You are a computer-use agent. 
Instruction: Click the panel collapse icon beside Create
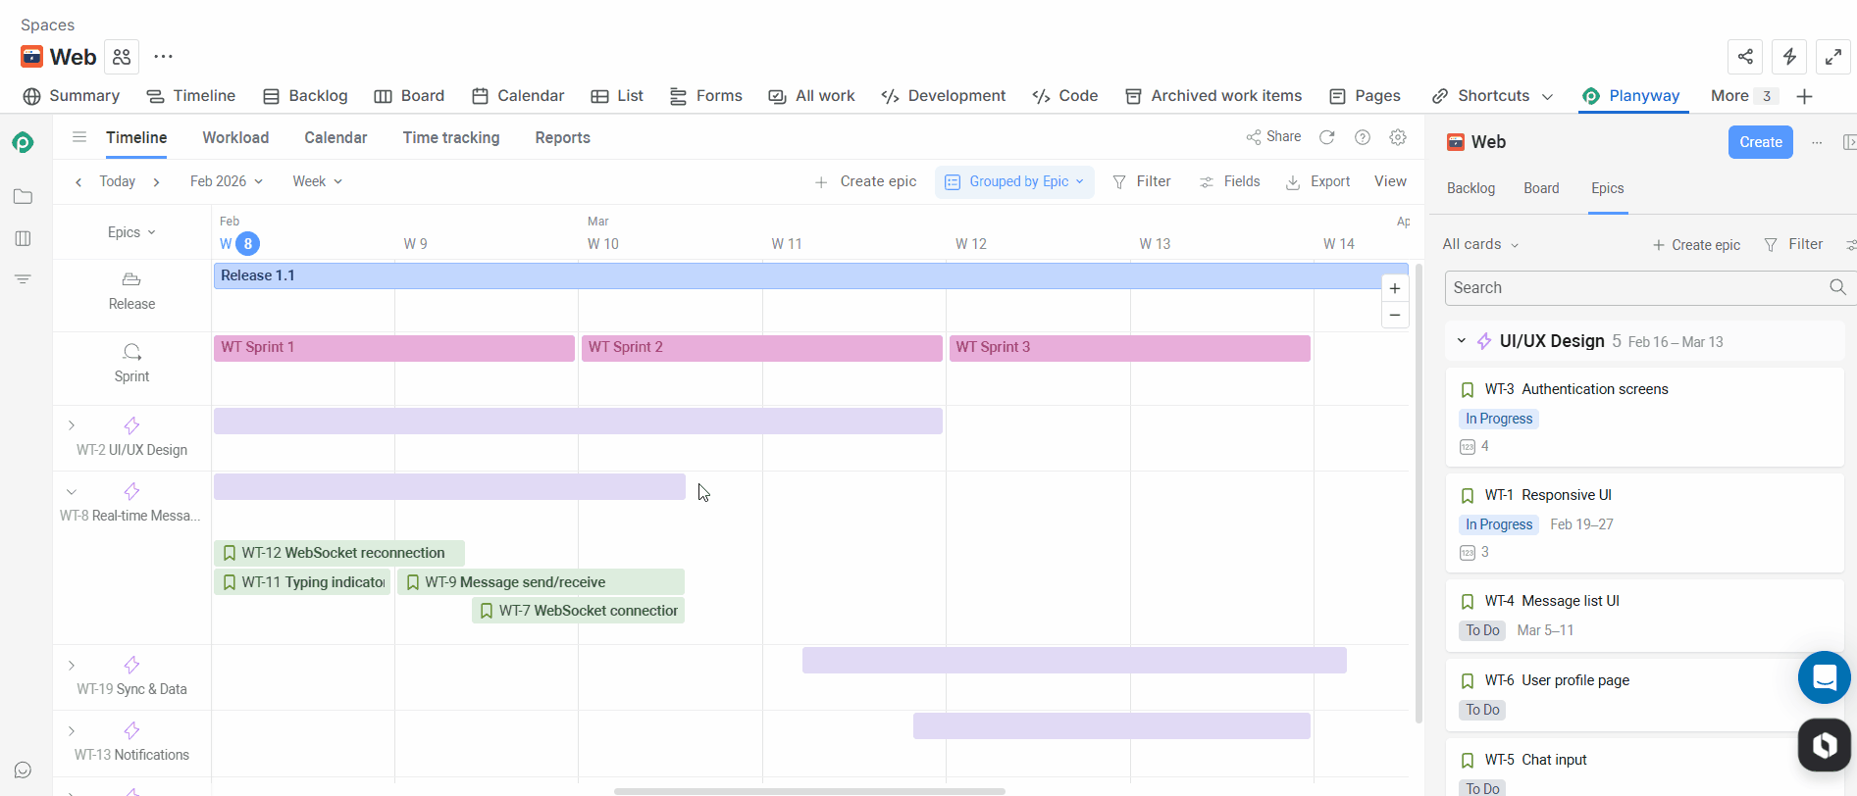1849,142
